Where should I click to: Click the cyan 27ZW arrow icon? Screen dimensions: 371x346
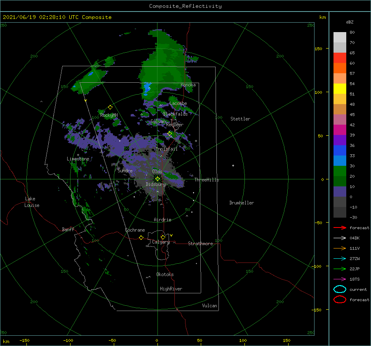click(340, 259)
